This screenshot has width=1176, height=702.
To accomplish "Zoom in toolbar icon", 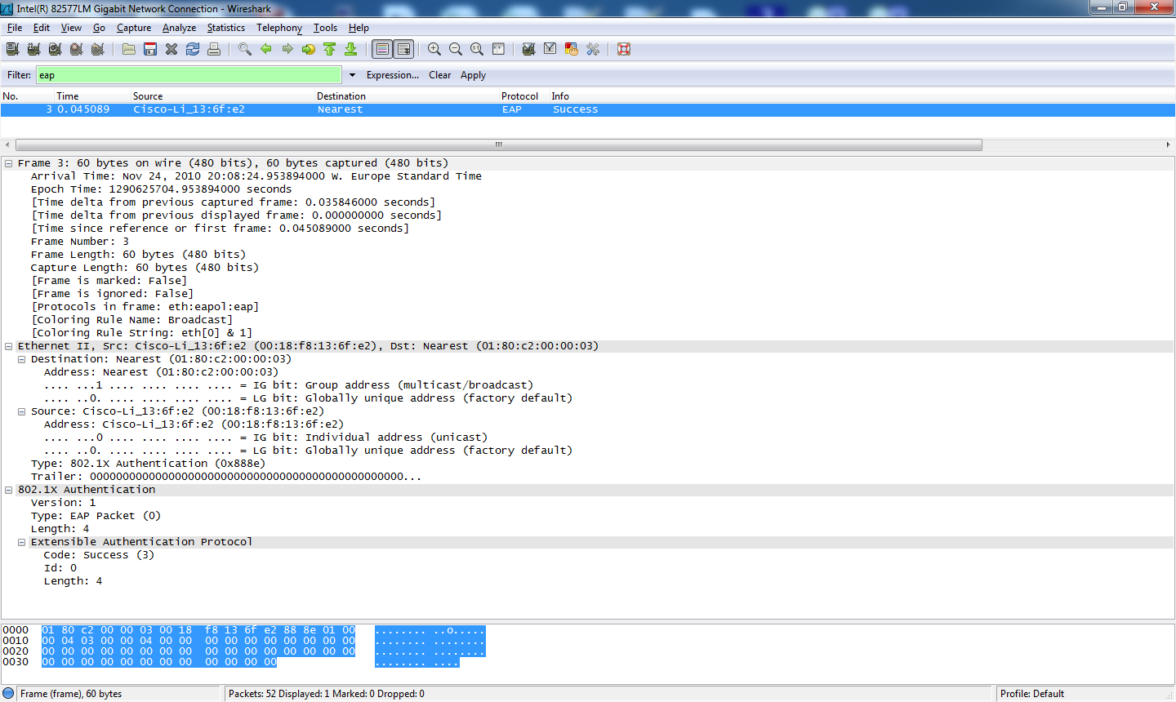I will 434,49.
